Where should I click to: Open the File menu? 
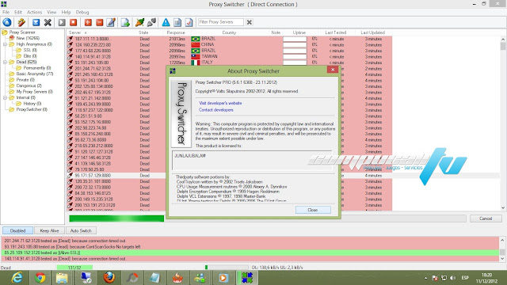pyautogui.click(x=6, y=13)
